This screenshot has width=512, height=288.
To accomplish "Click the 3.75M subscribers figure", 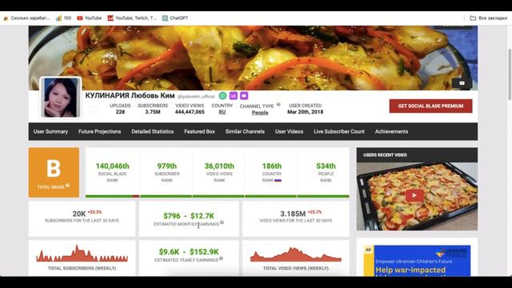I will 153,112.
